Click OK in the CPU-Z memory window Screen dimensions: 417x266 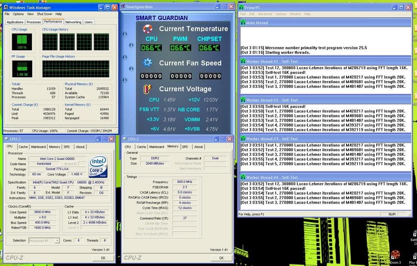[x=222, y=258]
